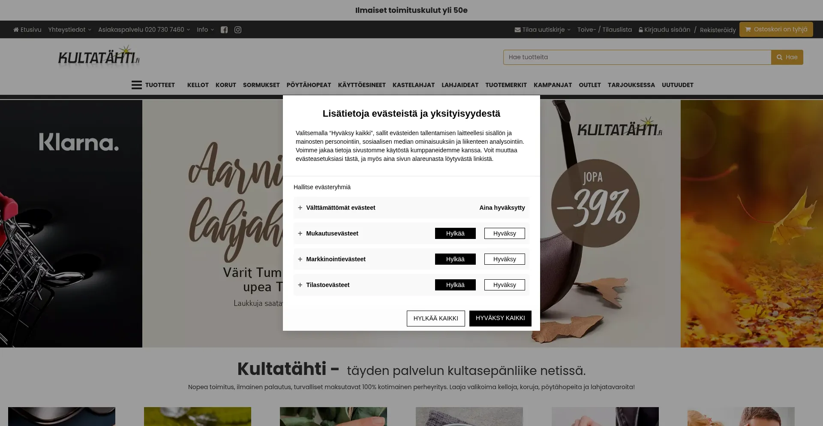The image size is (823, 426).
Task: Open the Instagram icon
Action: 238,30
